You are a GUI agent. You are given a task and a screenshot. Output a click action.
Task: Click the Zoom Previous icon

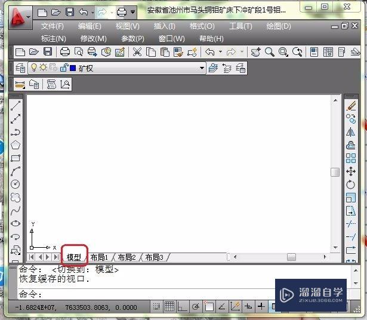point(297,52)
